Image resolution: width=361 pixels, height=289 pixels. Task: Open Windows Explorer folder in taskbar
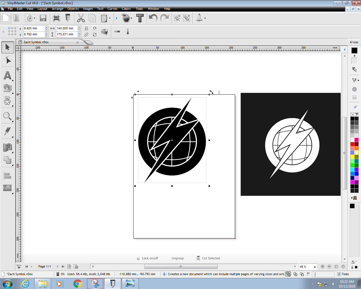43,284
